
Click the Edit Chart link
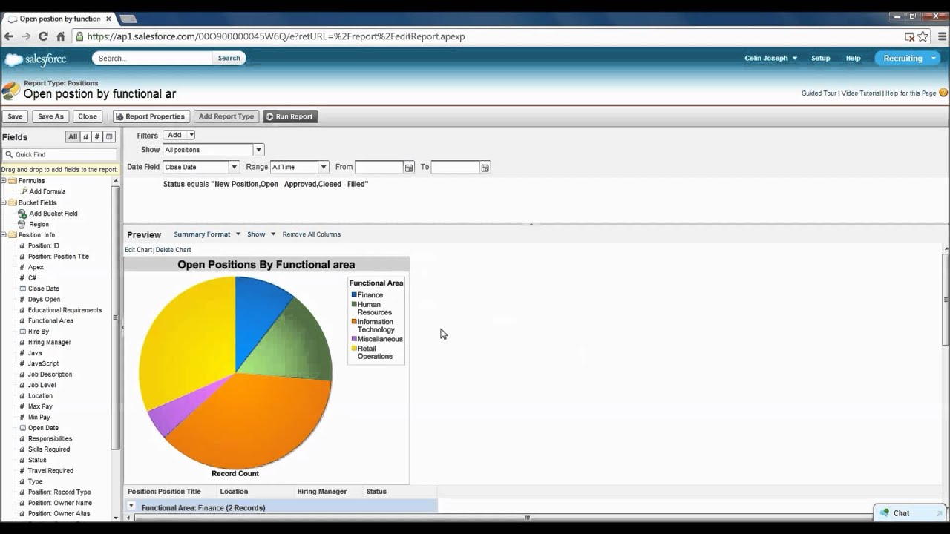[x=138, y=250]
